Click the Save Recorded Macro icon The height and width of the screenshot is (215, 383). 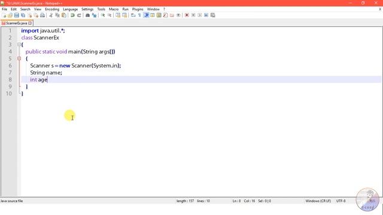point(213,15)
